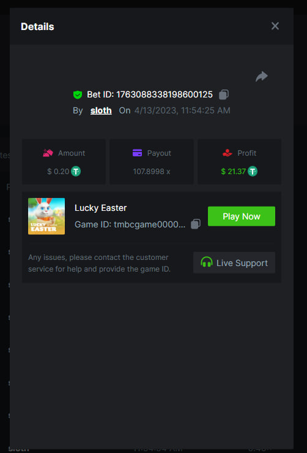Click the green headphones support icon
Screen dimensions: 307x453
pyautogui.click(x=206, y=262)
